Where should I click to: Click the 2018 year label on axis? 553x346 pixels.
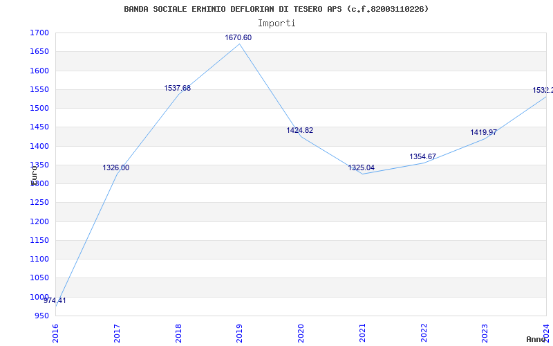(x=178, y=333)
